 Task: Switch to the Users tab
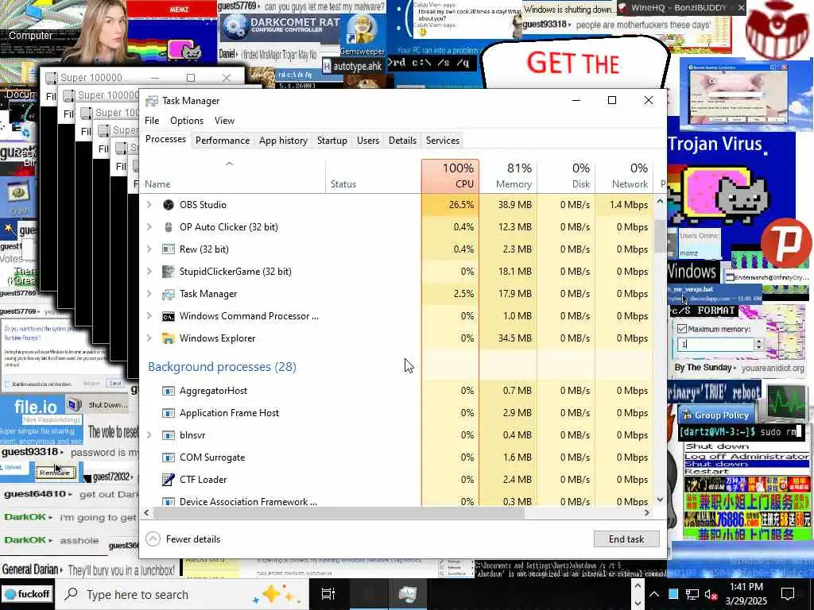click(368, 141)
